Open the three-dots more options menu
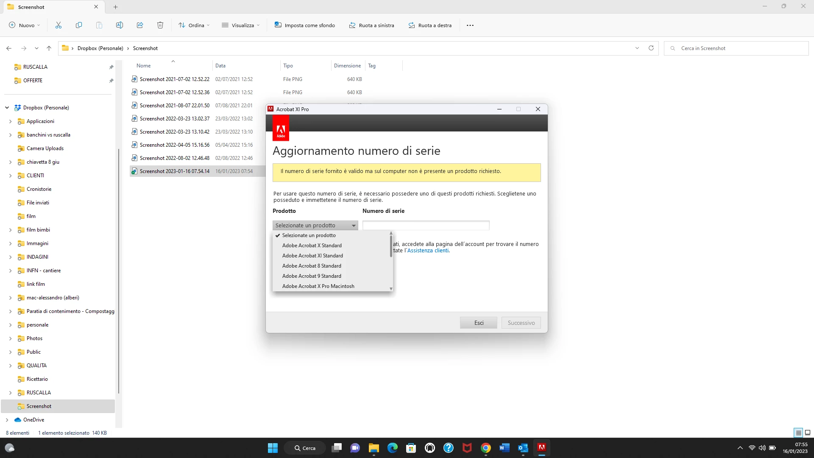 point(470,25)
